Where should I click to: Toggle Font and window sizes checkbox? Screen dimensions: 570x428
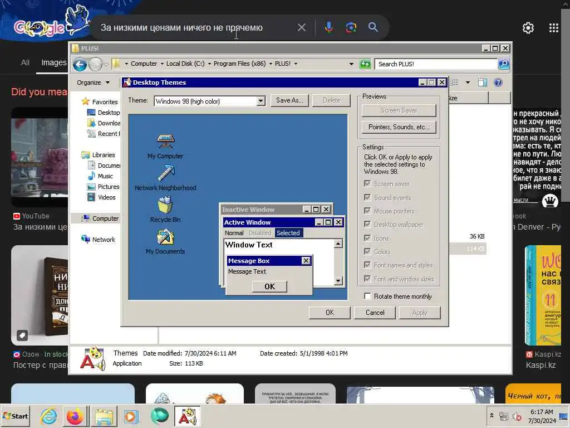[367, 279]
